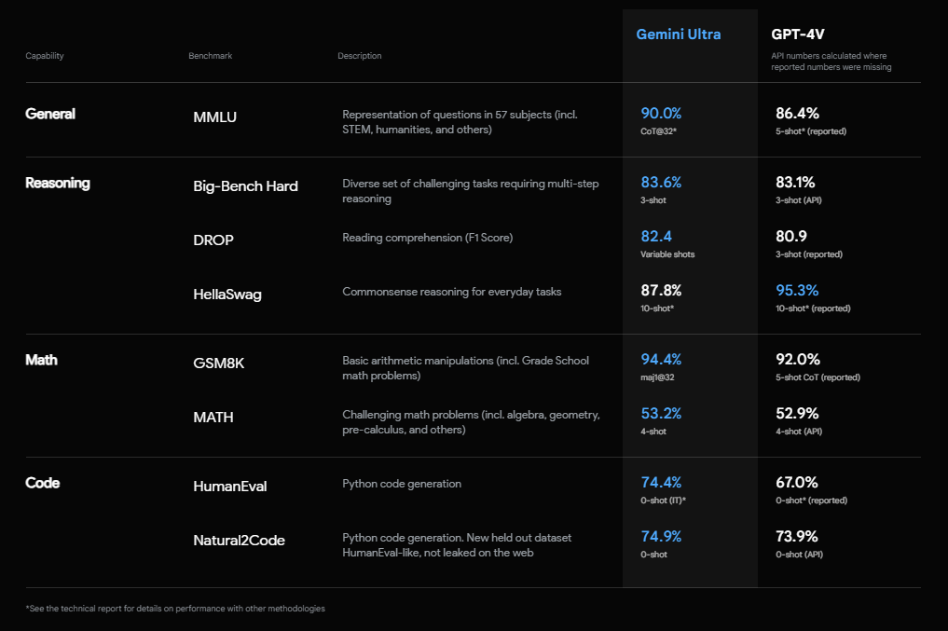Click the technical report footnote
This screenshot has width=948, height=631.
(x=175, y=609)
